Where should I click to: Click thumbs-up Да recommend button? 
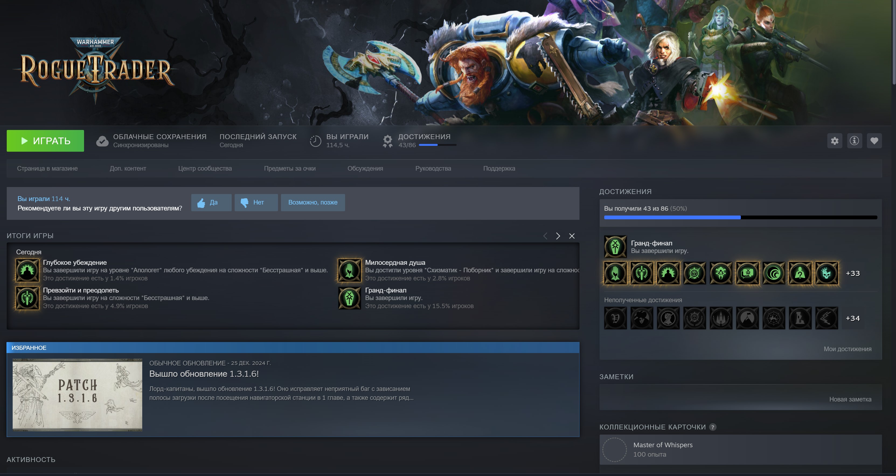coord(211,203)
